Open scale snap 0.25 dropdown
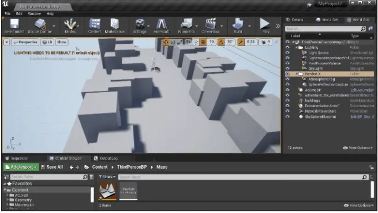 tap(250, 42)
